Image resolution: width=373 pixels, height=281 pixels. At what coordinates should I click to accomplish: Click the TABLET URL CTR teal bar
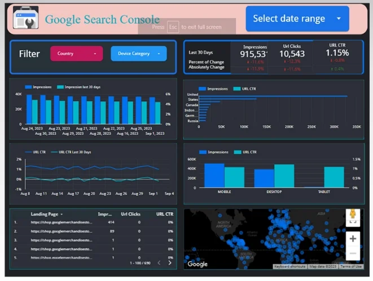click(x=334, y=177)
